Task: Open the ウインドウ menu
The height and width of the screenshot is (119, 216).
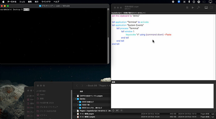Action: pyautogui.click(x=46, y=2)
